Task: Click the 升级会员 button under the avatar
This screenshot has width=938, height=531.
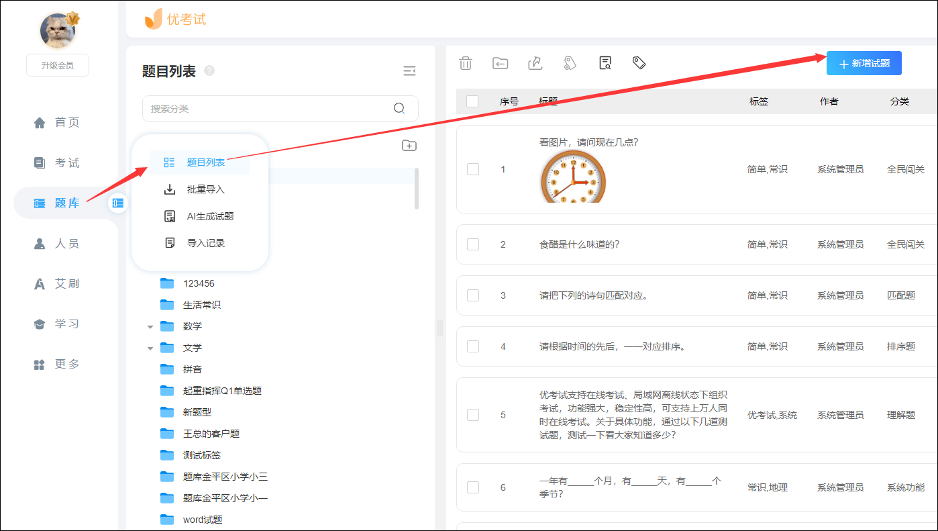Action: [x=57, y=64]
